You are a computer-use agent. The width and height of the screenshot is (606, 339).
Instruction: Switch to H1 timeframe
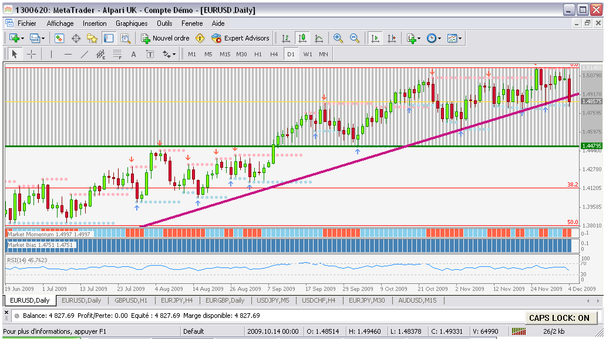coord(258,55)
